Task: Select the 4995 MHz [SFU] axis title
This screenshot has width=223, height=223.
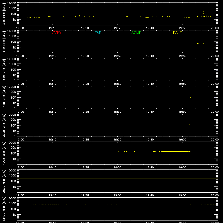Action: point(4,153)
